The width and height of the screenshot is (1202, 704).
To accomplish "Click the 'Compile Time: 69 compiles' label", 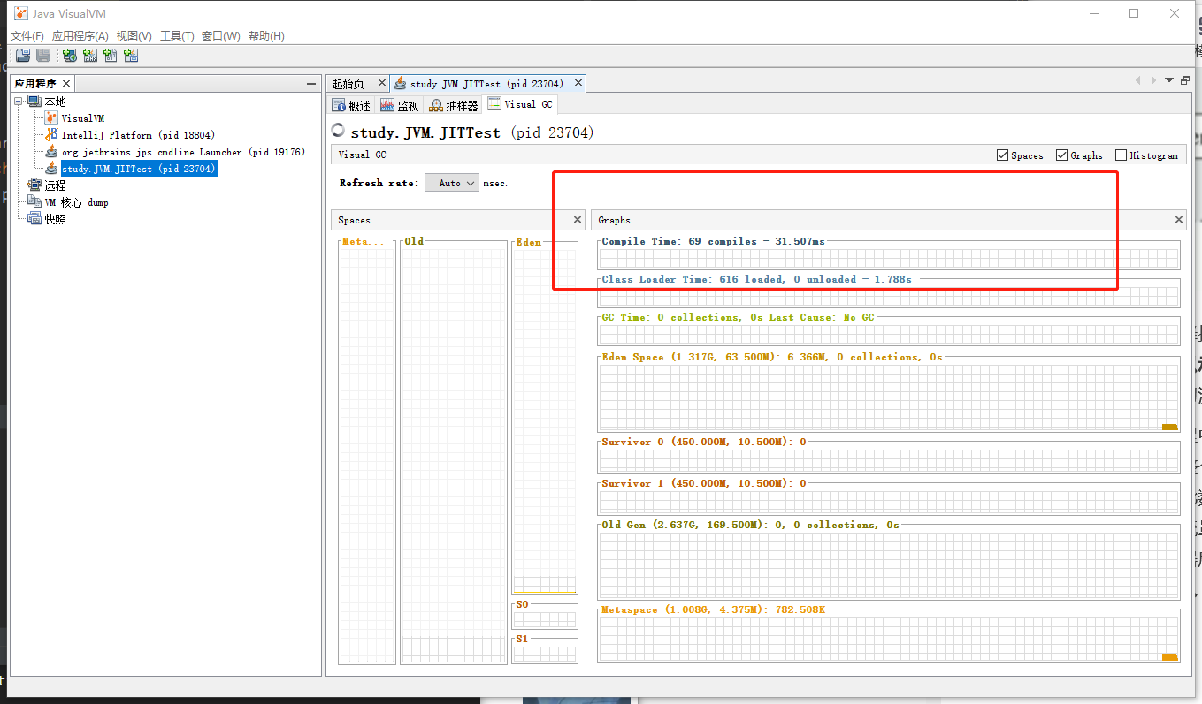I will [x=713, y=241].
